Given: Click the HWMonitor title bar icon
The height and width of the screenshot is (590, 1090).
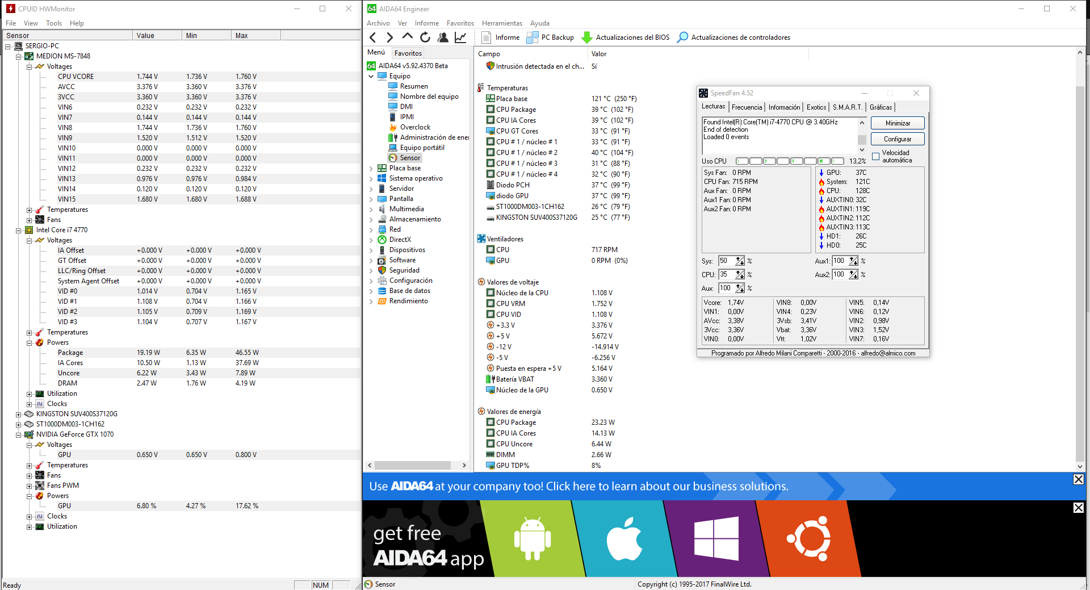Looking at the screenshot, I should (x=10, y=9).
